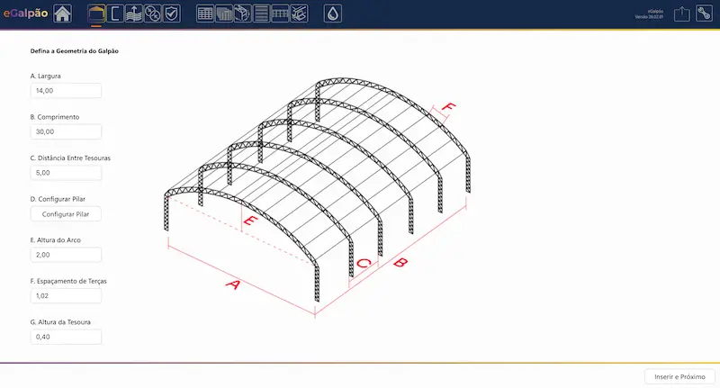Select the Distância Entre Tesouras field
The width and height of the screenshot is (720, 388).
pyautogui.click(x=66, y=173)
